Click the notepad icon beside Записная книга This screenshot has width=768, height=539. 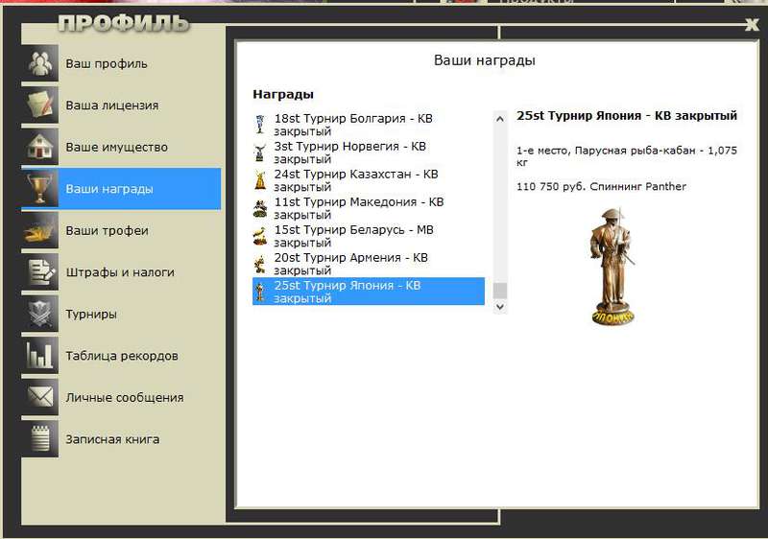click(39, 439)
